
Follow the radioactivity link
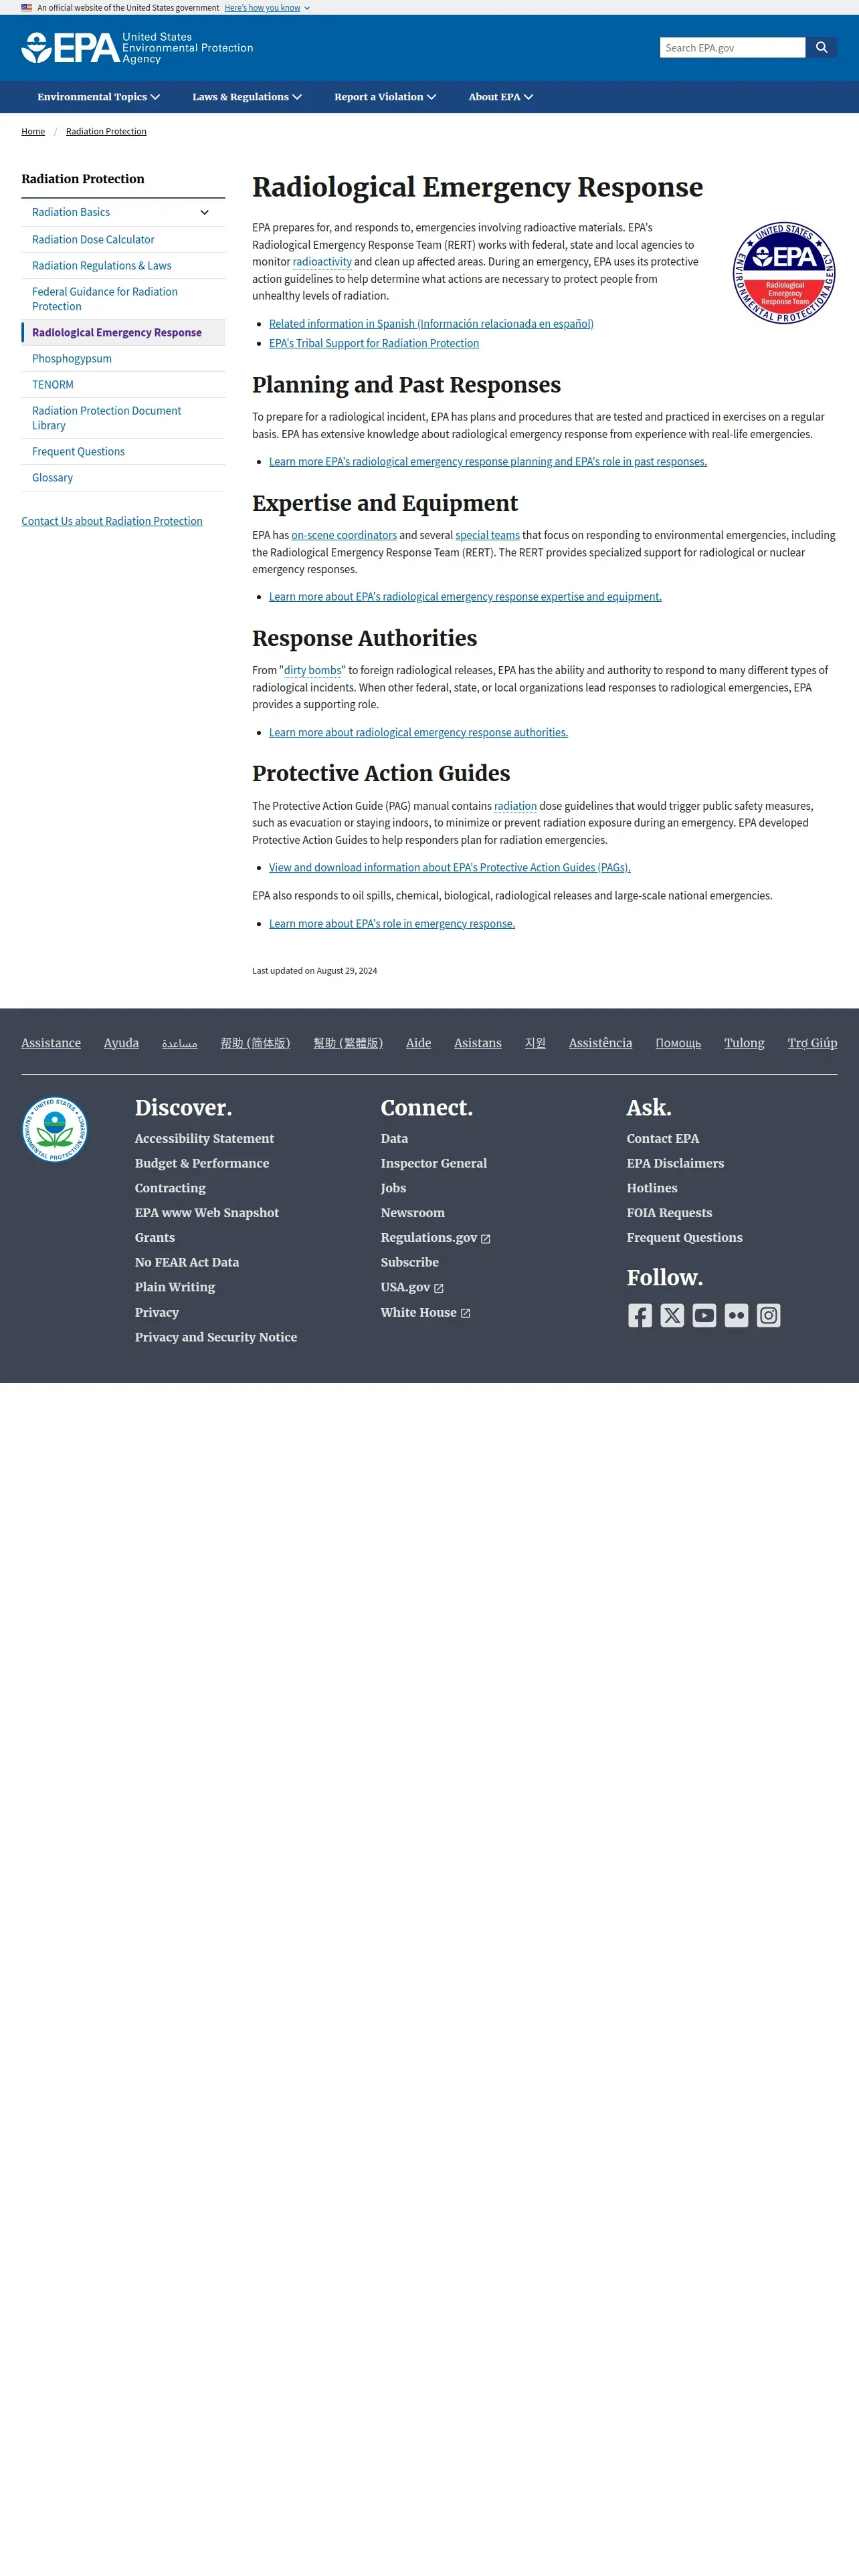pos(322,262)
